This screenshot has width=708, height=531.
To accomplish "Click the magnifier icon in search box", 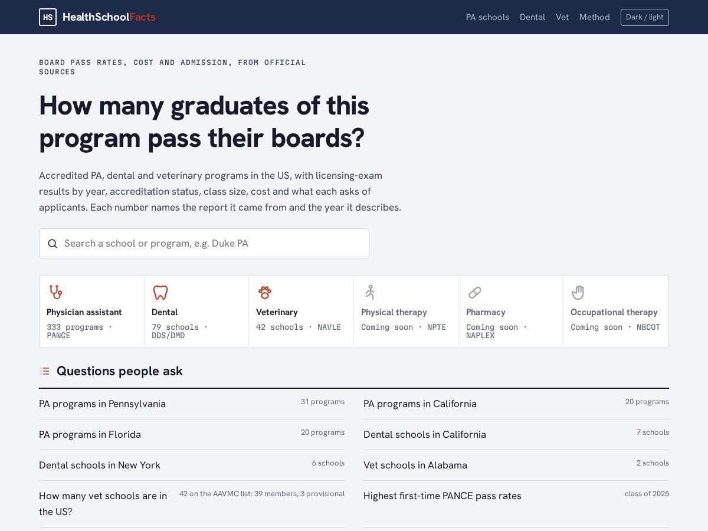I will (53, 244).
